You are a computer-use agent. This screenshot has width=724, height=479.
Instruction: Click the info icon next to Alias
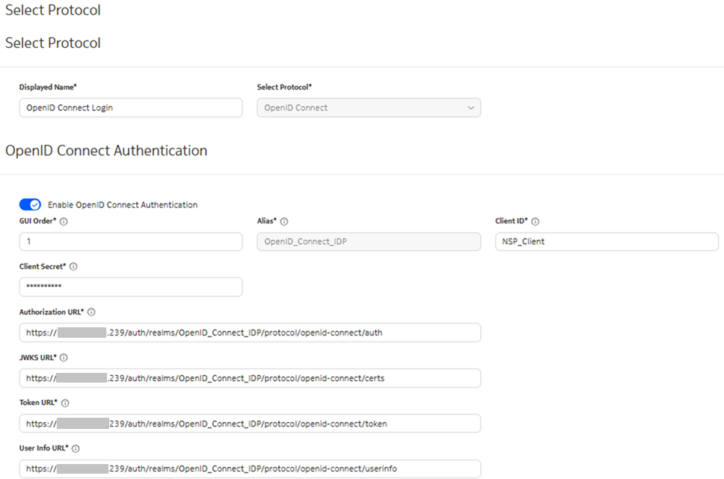pos(284,221)
